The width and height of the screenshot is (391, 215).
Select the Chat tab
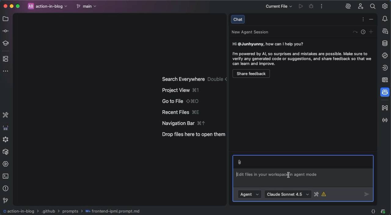point(238,20)
